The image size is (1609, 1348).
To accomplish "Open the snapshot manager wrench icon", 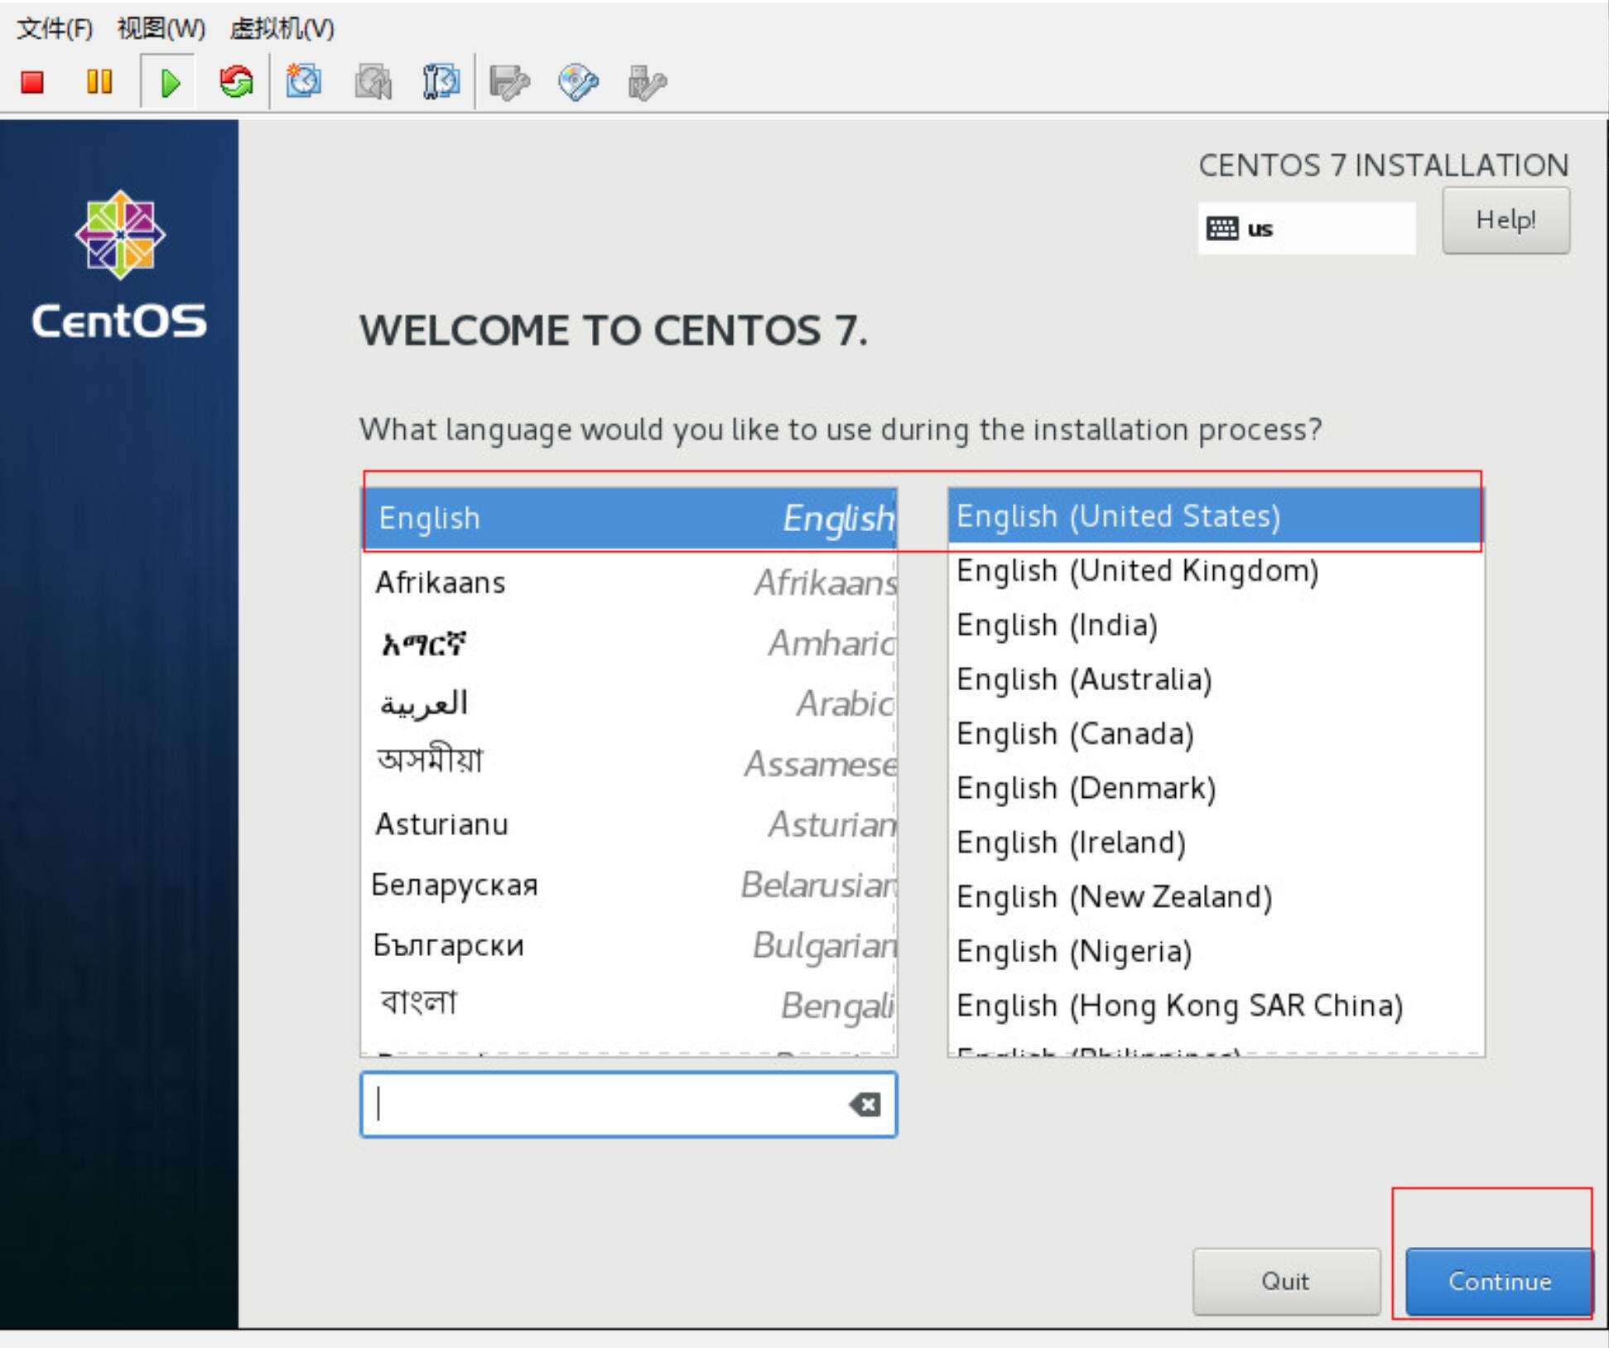I will coord(441,82).
